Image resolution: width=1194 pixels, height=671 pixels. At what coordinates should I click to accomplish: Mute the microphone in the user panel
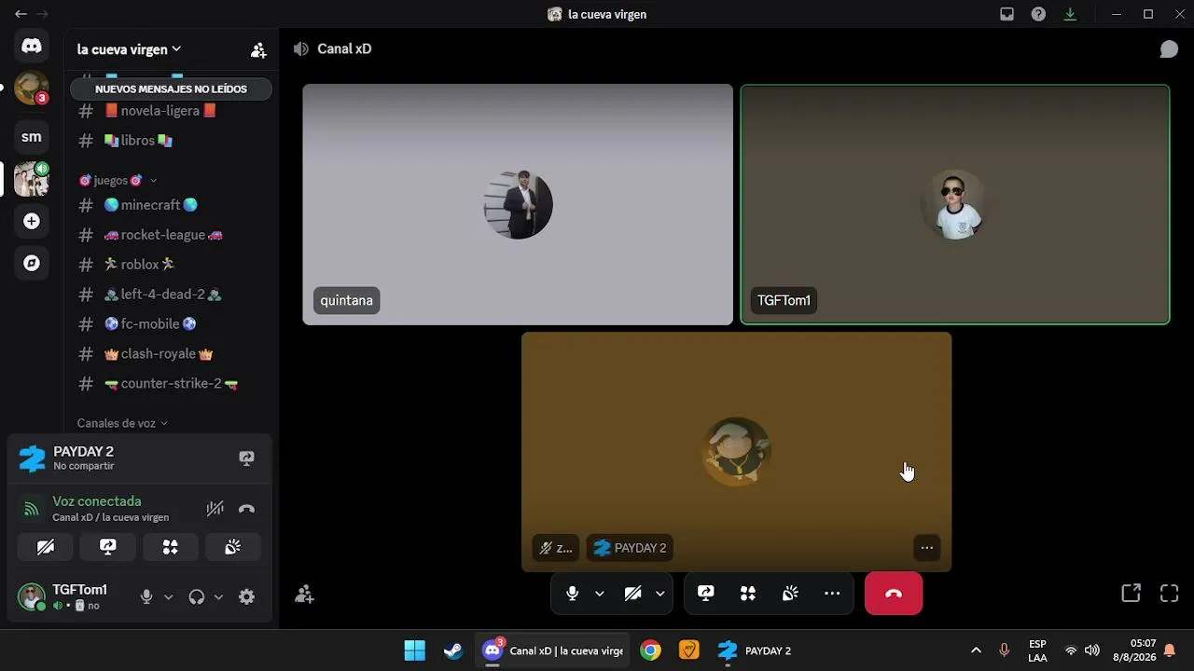point(146,597)
